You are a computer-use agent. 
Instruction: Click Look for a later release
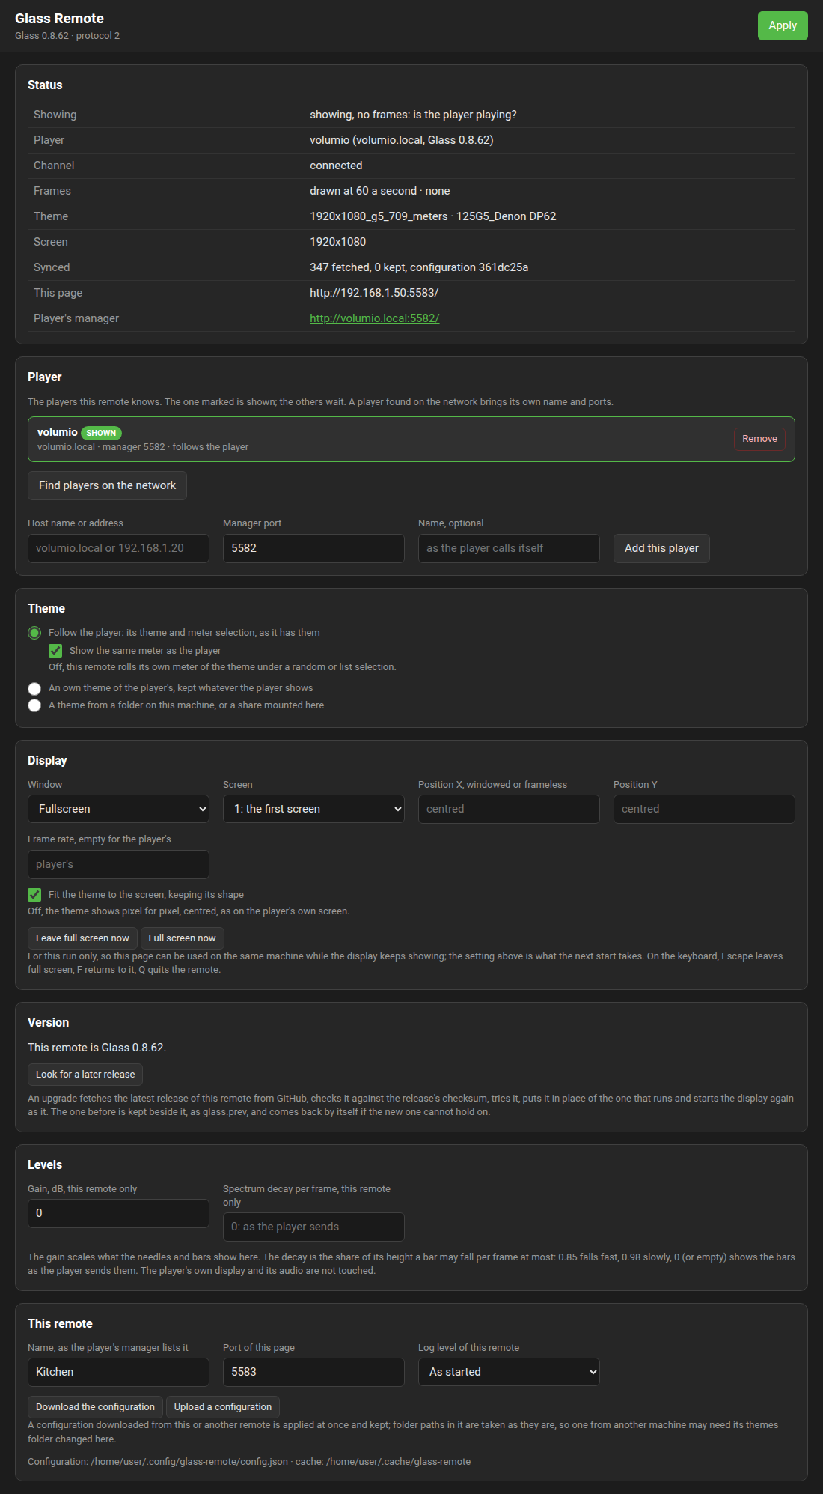pyautogui.click(x=85, y=1075)
